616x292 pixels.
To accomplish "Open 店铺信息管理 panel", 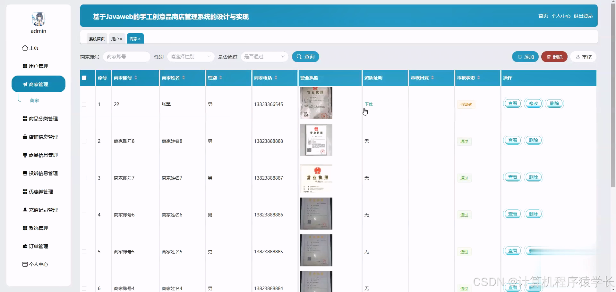I will [x=42, y=137].
